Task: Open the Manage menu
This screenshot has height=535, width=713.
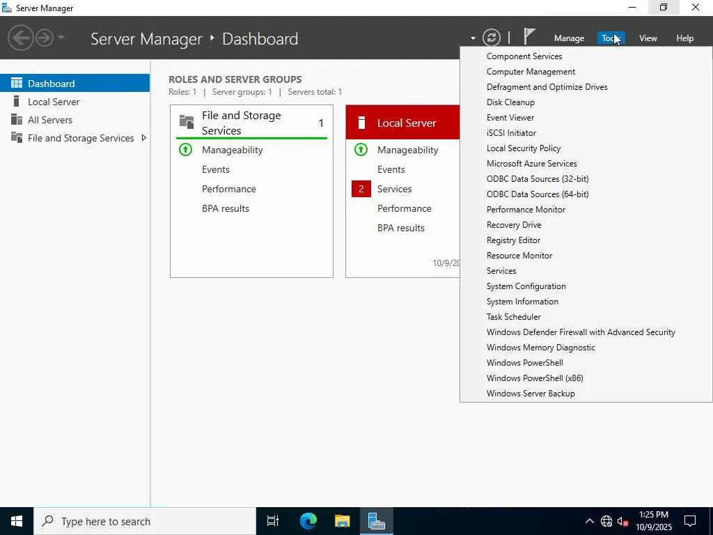Action: tap(569, 38)
